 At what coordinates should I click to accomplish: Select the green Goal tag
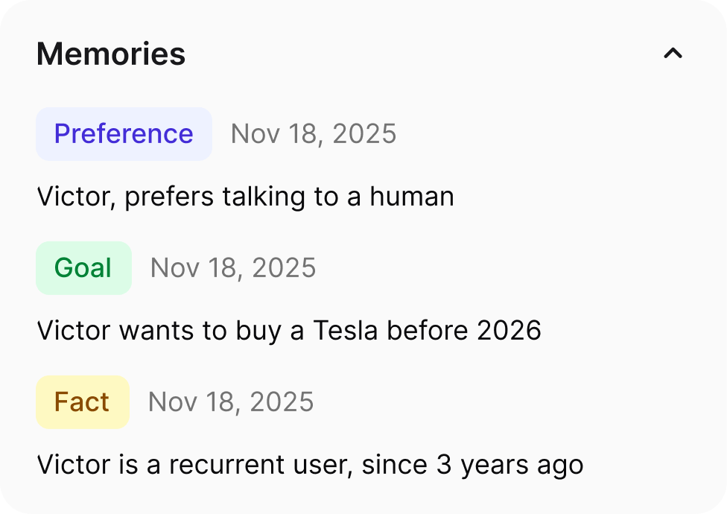83,268
